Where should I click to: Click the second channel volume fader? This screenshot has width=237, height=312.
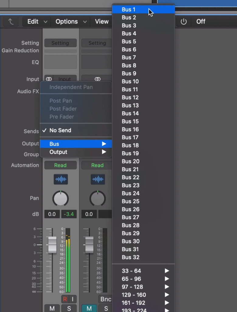click(x=89, y=245)
